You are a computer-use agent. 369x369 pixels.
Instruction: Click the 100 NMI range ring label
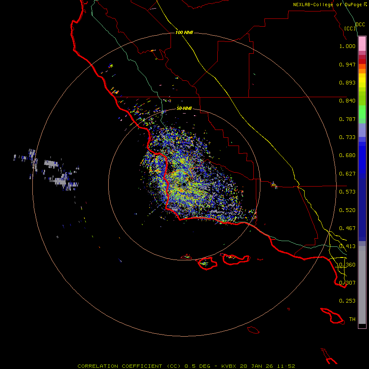[184, 32]
